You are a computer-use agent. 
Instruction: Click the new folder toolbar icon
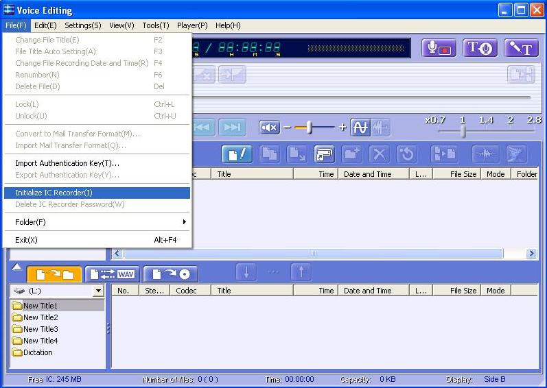coord(351,154)
